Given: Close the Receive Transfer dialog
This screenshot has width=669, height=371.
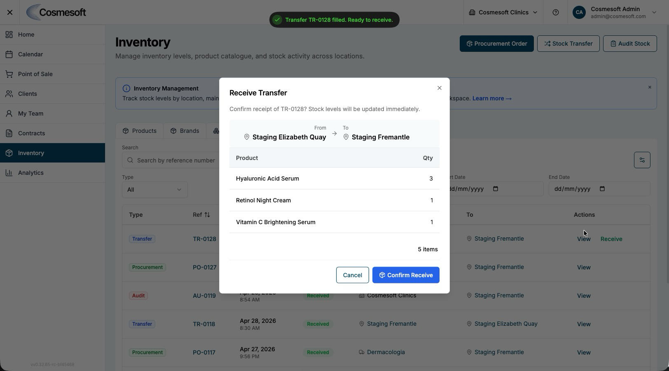Looking at the screenshot, I should click(x=440, y=88).
